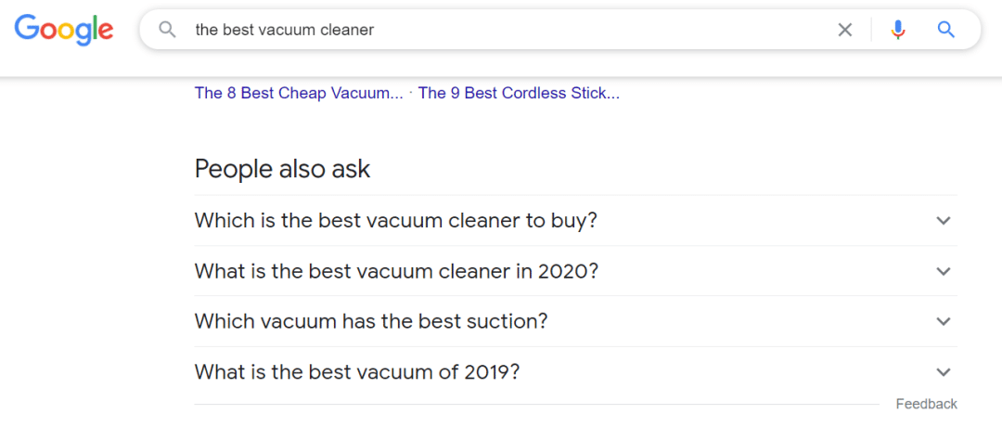Show answer for 'What is the best vacuum of 2019?'

357,372
